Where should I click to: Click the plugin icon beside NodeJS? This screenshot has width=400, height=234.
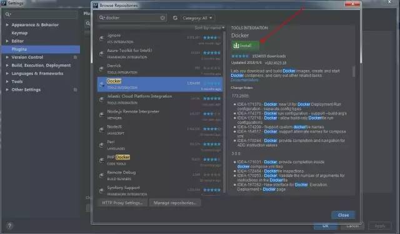point(101,130)
